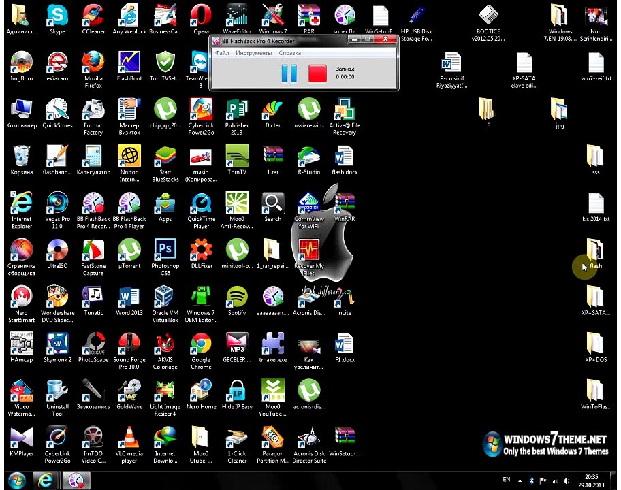
Task: Select the Acronis Disk Director Suite icon
Action: coord(309,444)
